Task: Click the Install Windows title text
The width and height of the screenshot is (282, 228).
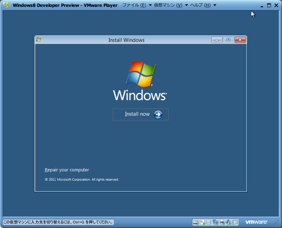Action: coord(127,40)
